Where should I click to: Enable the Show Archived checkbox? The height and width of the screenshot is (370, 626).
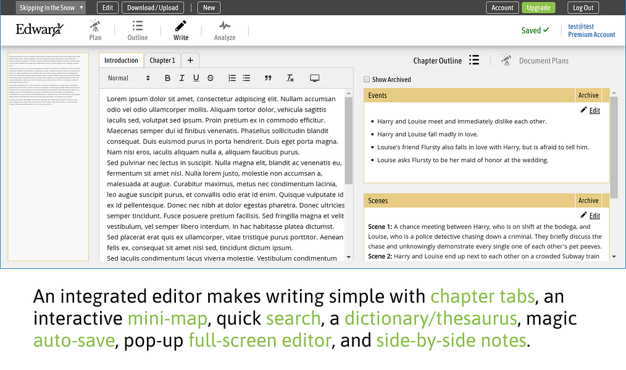pos(367,80)
